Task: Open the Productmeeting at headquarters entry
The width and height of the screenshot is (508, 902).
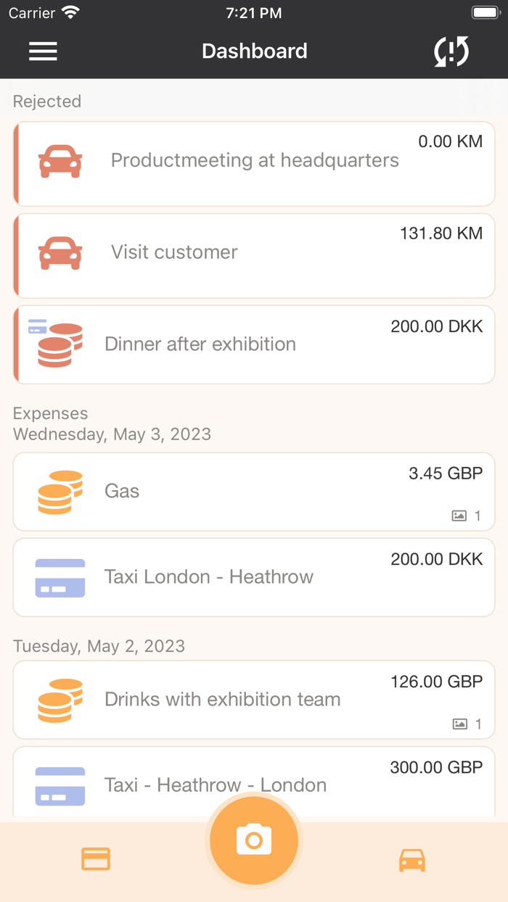Action: click(253, 160)
